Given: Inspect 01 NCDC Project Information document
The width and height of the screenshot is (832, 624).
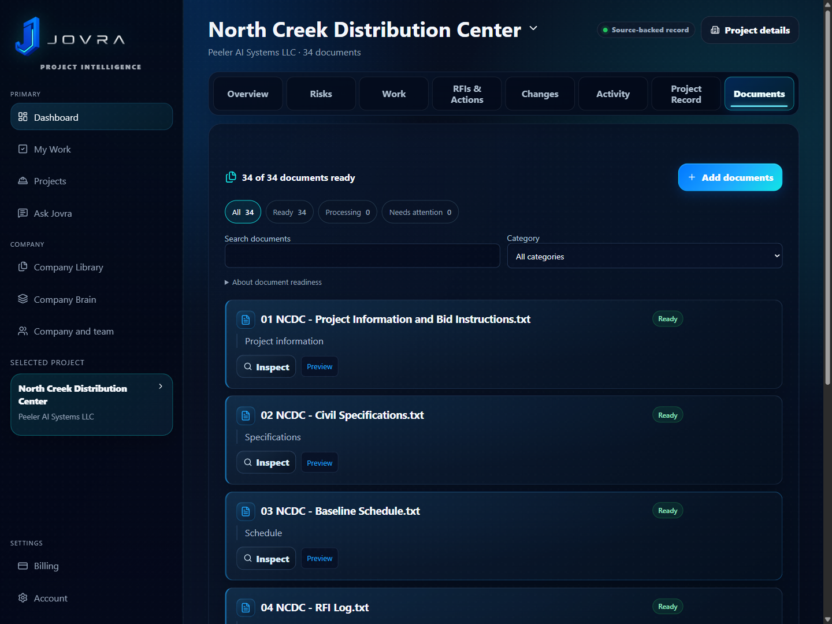Looking at the screenshot, I should (266, 367).
